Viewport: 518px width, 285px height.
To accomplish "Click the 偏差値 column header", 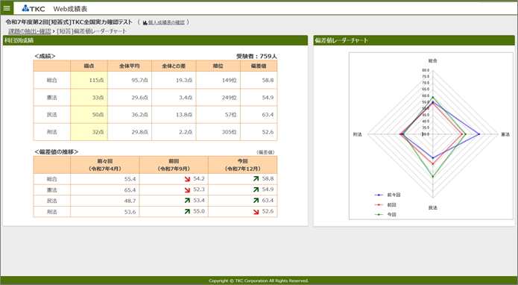I will [x=259, y=66].
